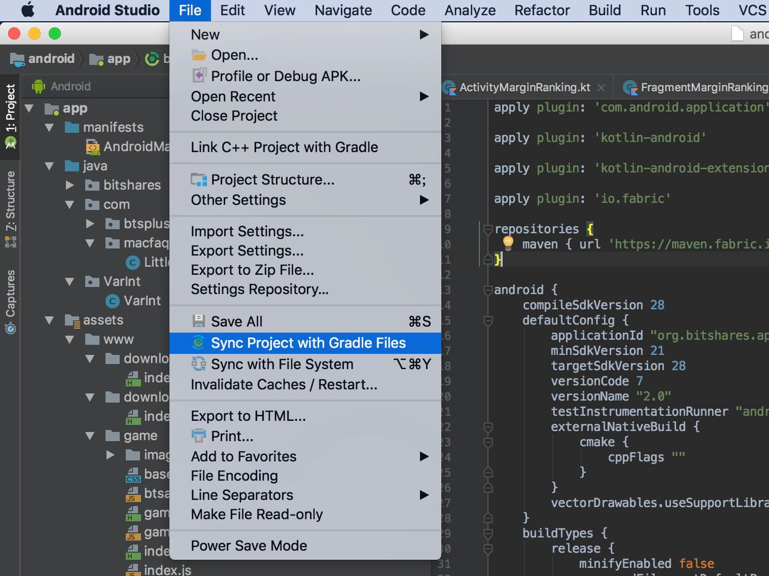This screenshot has height=576, width=769.
Task: Open the New submenu
Action: click(x=305, y=34)
